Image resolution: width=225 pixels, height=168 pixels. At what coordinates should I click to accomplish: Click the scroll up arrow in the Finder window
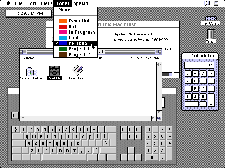pyautogui.click(x=159, y=64)
